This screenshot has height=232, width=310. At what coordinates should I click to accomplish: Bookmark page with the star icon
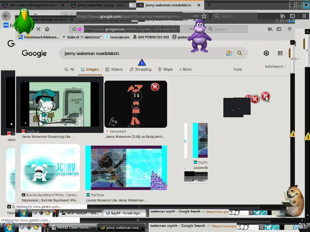click(204, 16)
